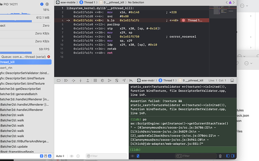Toggle the breakpoints activation button in debug bar
The width and height of the screenshot is (259, 161).
click(x=59, y=80)
